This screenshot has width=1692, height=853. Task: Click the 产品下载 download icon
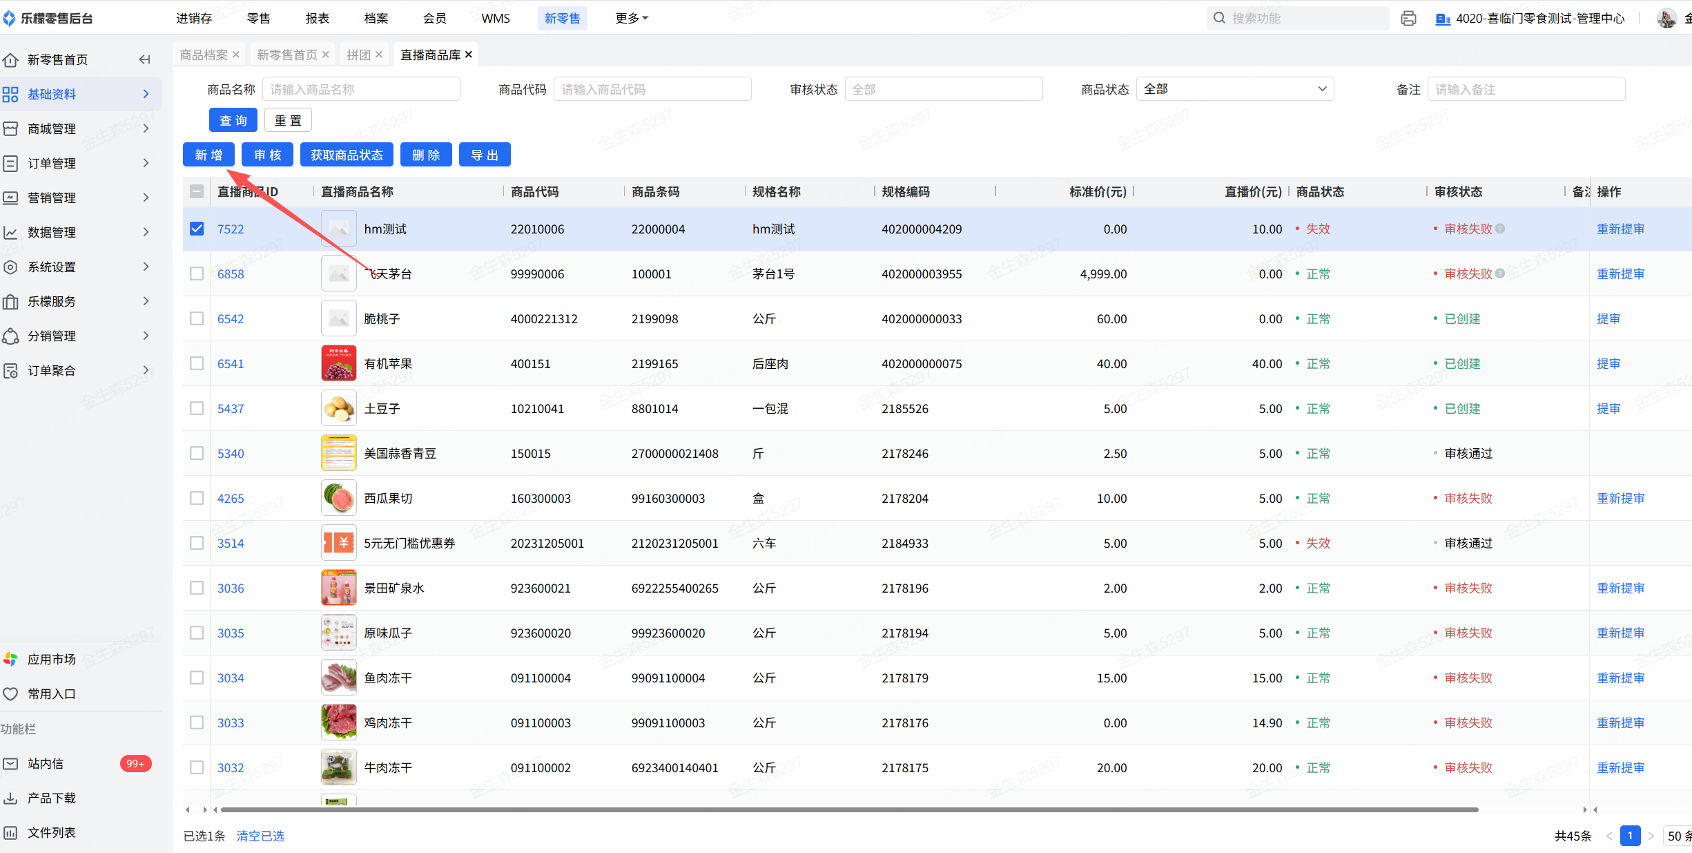[x=11, y=798]
